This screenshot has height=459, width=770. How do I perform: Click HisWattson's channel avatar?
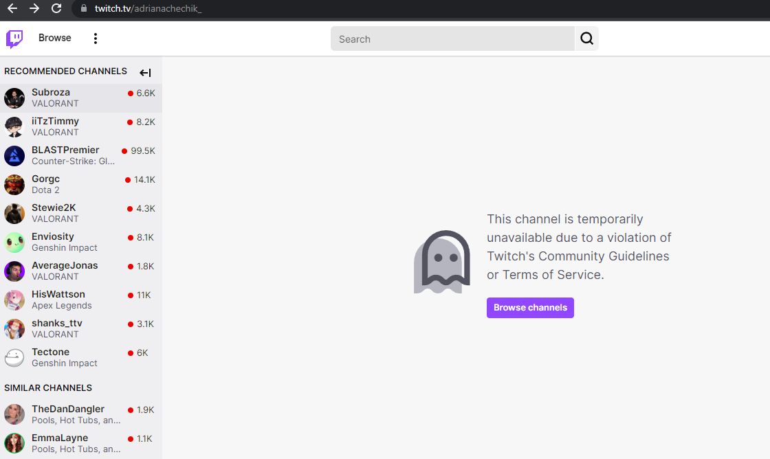point(14,300)
